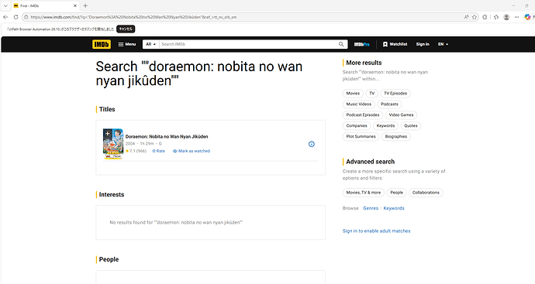The image size is (535, 284).
Task: Click the Doraemon movie poster thumbnail
Action: coord(113,144)
